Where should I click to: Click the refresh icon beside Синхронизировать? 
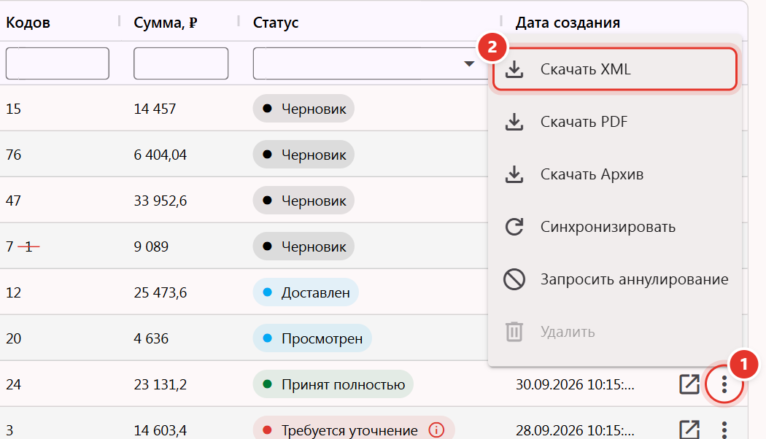click(x=514, y=227)
